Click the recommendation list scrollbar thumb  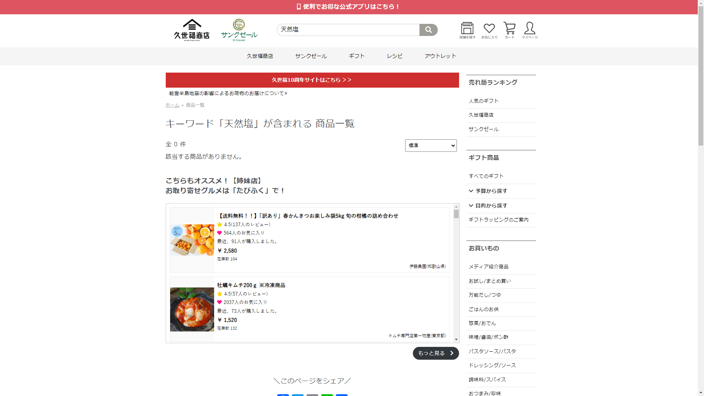pyautogui.click(x=456, y=214)
